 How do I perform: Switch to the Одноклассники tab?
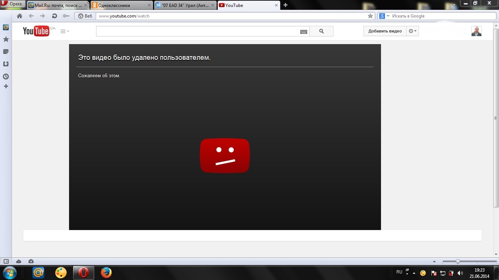122,5
